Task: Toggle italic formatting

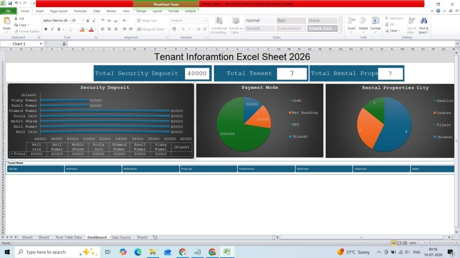Action: (x=52, y=29)
